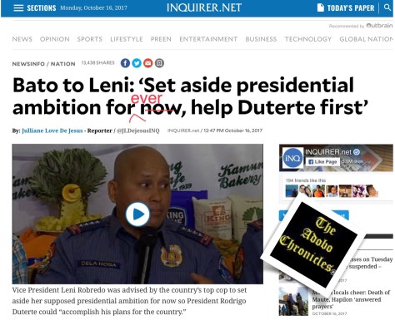Share article via Facebook icon
395x335 pixels.
tap(125, 63)
